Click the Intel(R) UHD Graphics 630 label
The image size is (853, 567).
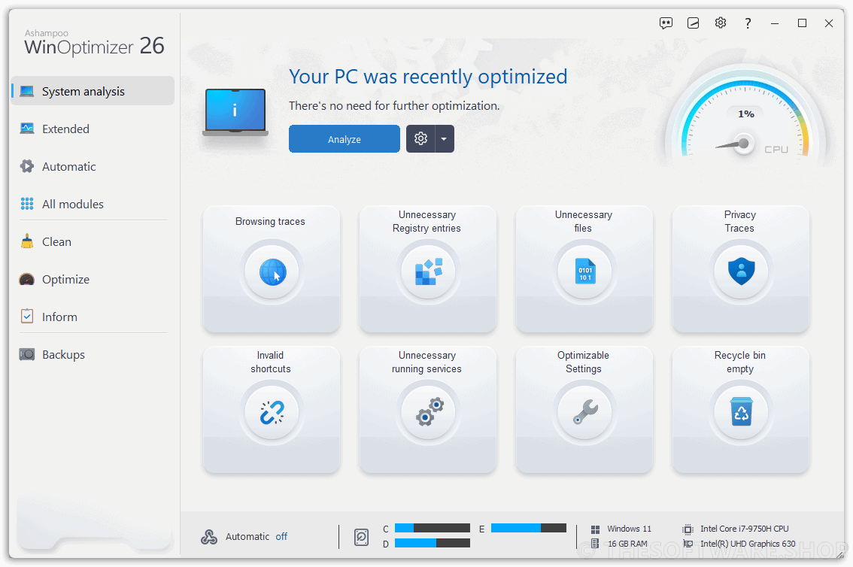748,544
